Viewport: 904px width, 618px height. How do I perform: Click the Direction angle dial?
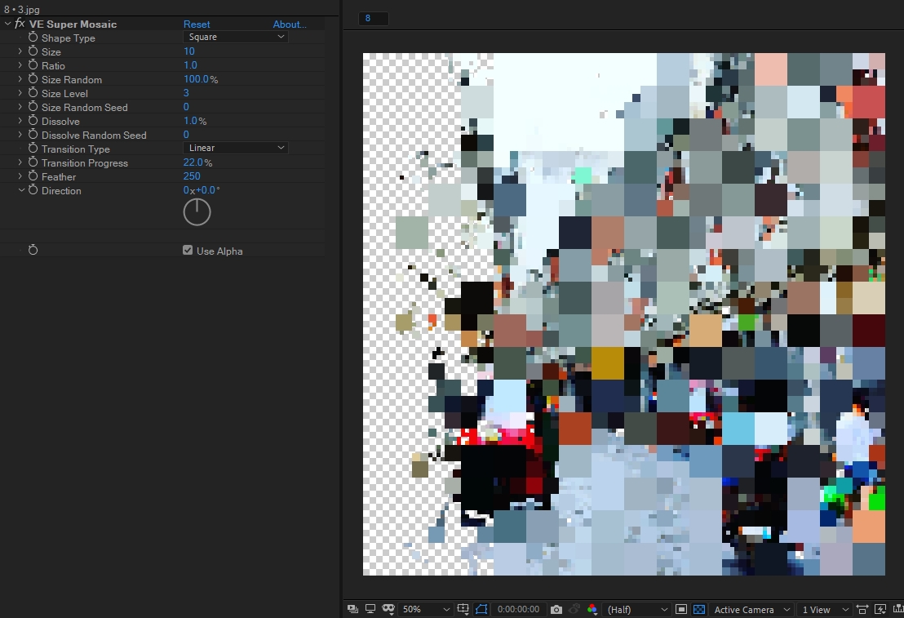197,212
